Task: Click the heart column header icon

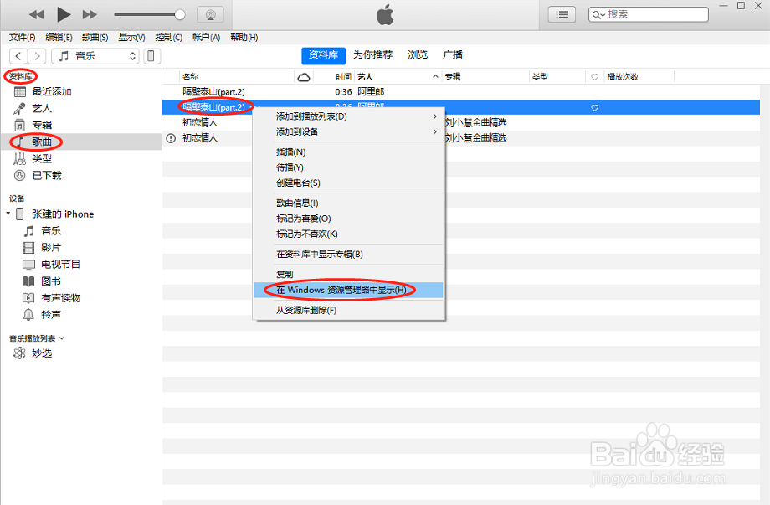Action: click(595, 77)
